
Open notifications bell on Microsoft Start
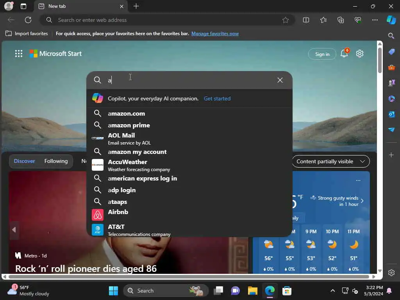(345, 53)
